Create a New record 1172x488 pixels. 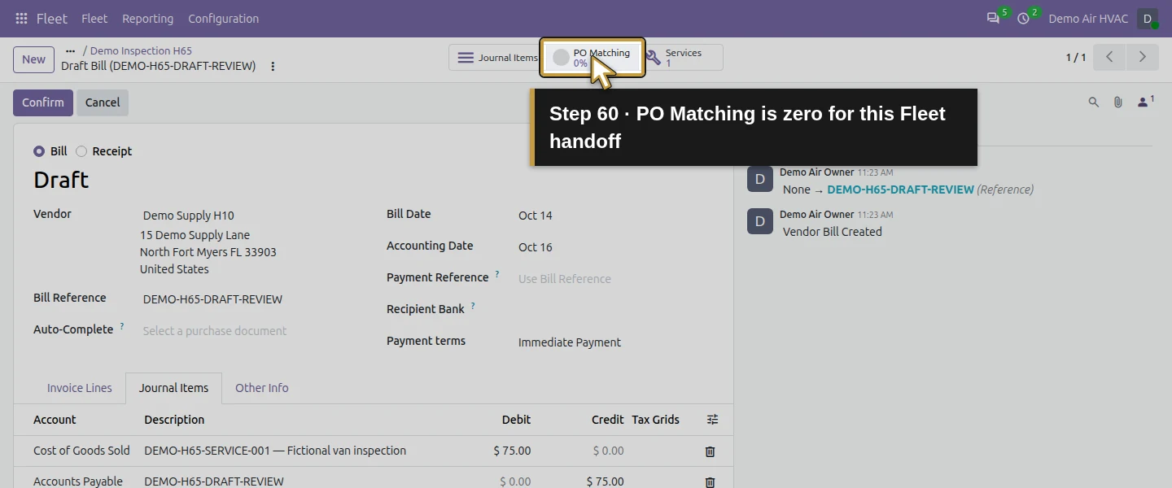(x=33, y=59)
